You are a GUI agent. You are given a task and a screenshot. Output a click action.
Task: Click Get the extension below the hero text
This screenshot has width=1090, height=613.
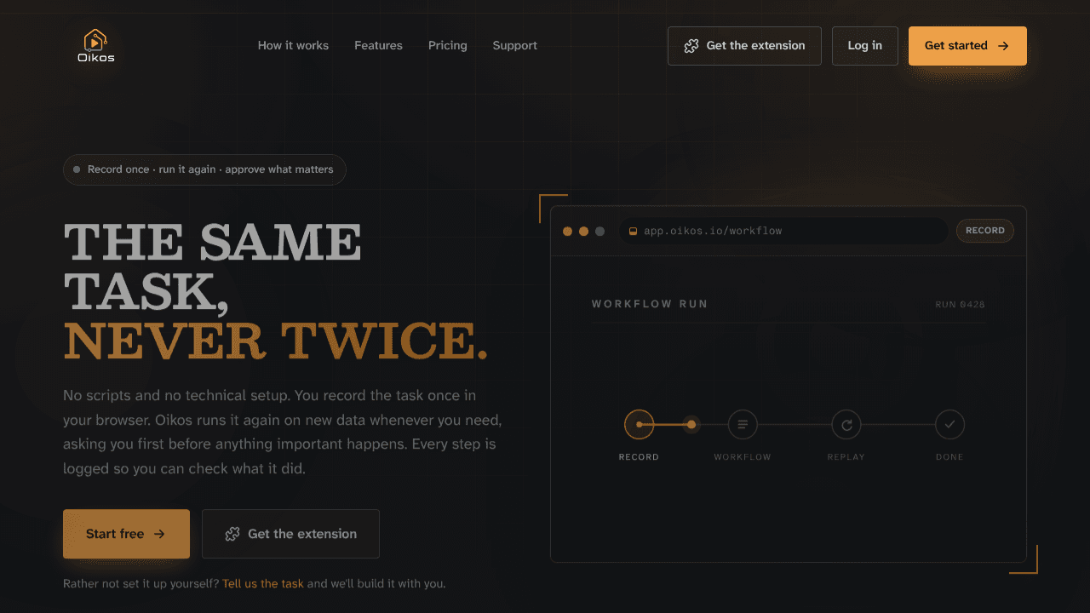click(x=290, y=534)
